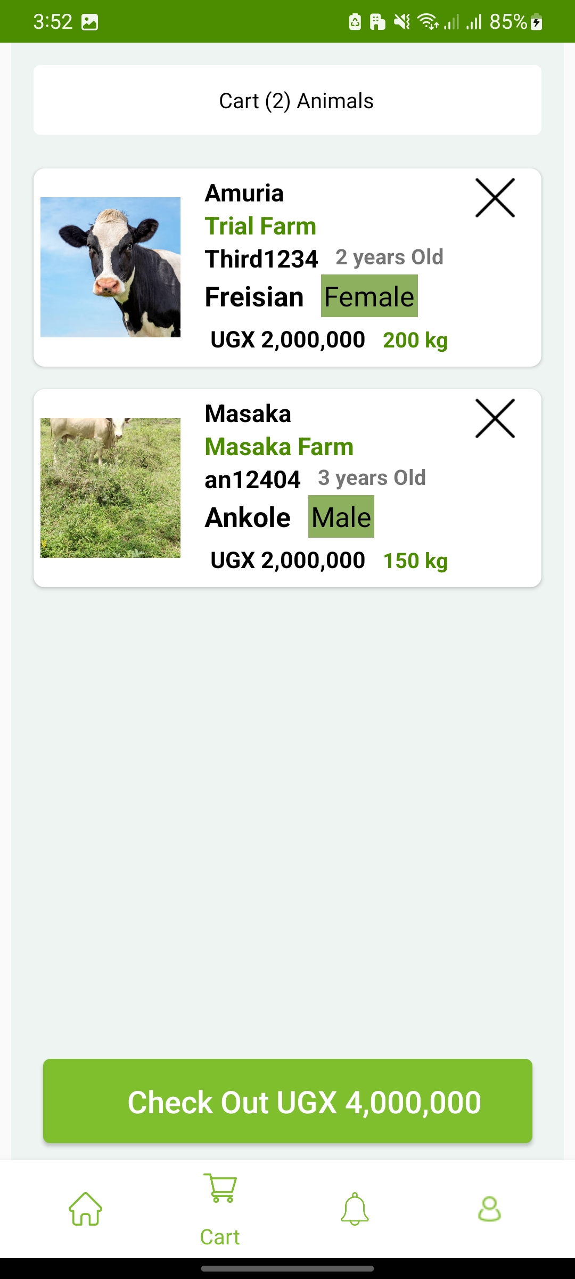View the black and white Freisian cow photo
The height and width of the screenshot is (1279, 575).
111,267
